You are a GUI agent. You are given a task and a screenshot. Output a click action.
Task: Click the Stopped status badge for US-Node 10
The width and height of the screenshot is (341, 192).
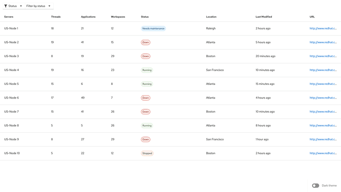[x=147, y=153]
